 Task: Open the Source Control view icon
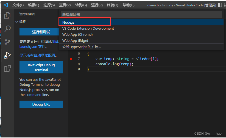[x=7, y=42]
